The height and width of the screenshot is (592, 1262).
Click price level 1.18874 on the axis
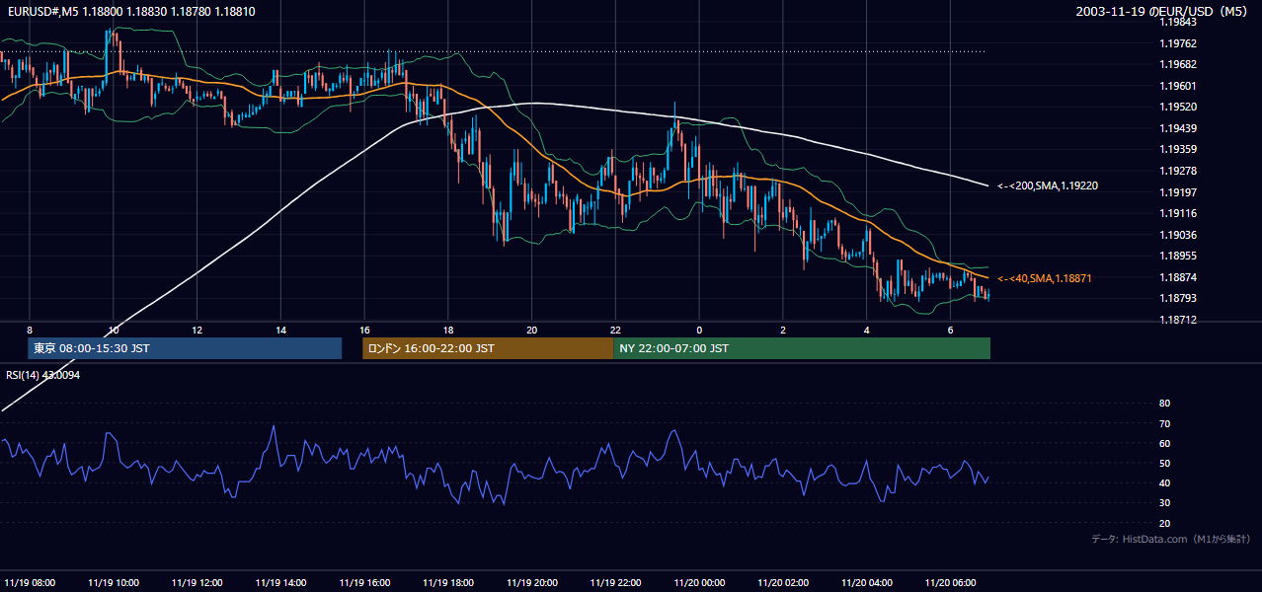point(1177,277)
